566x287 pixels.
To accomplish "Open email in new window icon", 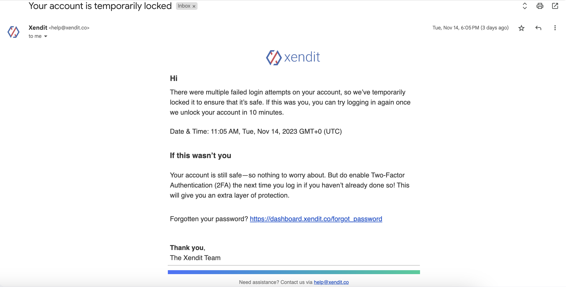I will [555, 6].
